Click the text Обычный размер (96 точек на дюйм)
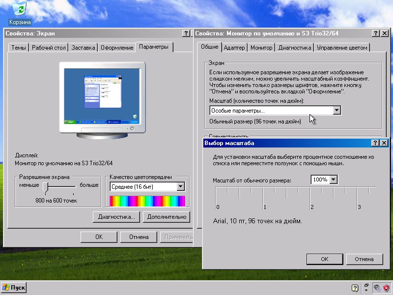 click(255, 121)
